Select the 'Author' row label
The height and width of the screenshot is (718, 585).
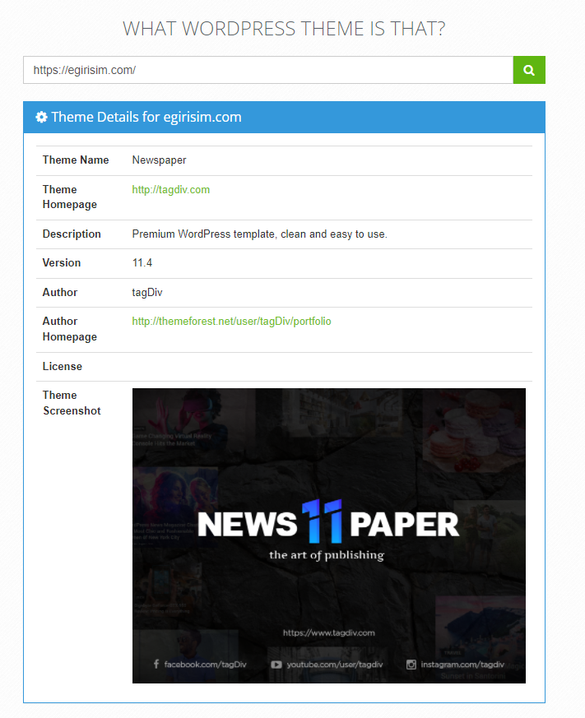[60, 292]
